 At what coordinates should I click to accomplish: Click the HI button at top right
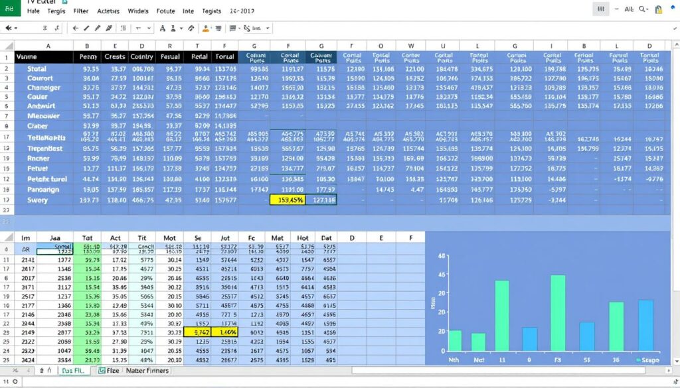coord(600,9)
